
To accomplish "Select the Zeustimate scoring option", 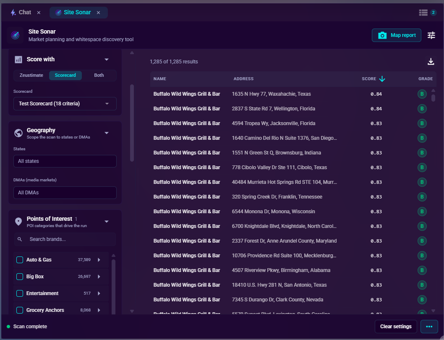I will click(31, 76).
